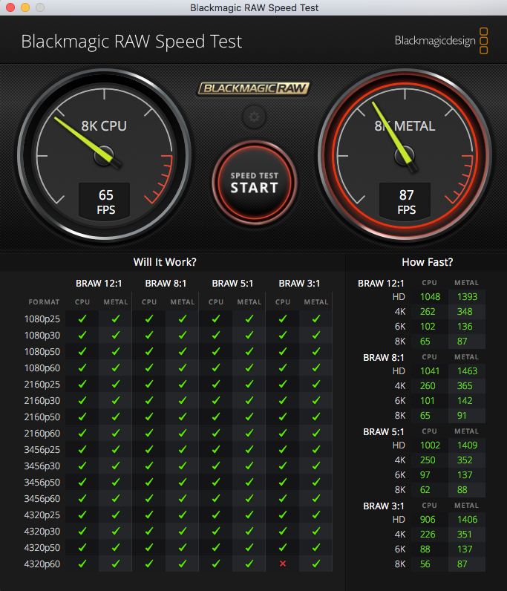Viewport: 507px width, 591px height.
Task: Click the 2160p25 BRAW 5:1 CPU checkmark
Action: pos(215,384)
